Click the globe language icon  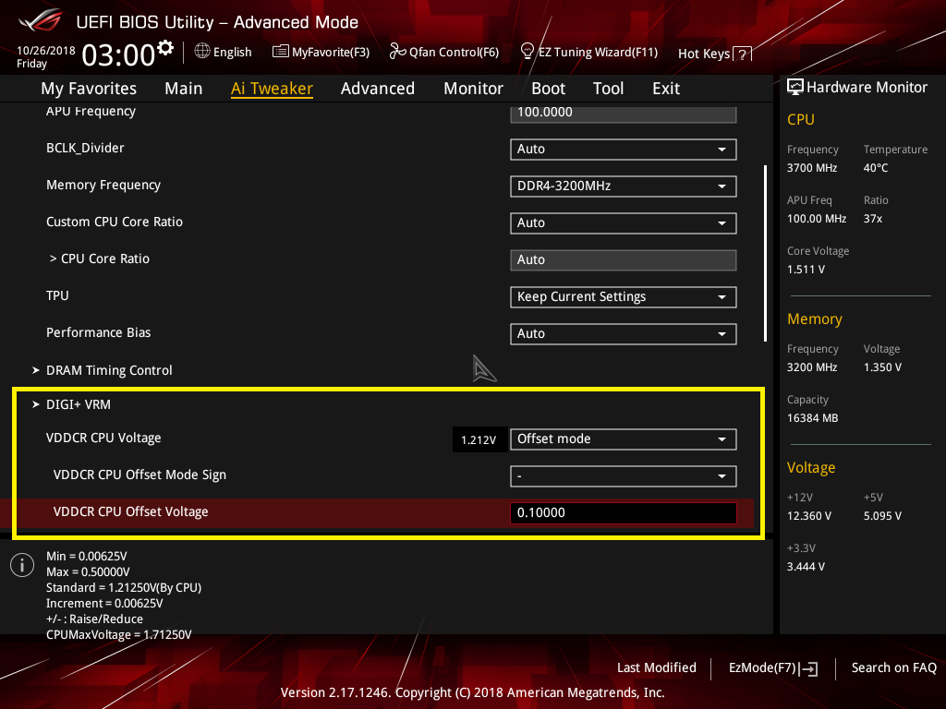[202, 52]
